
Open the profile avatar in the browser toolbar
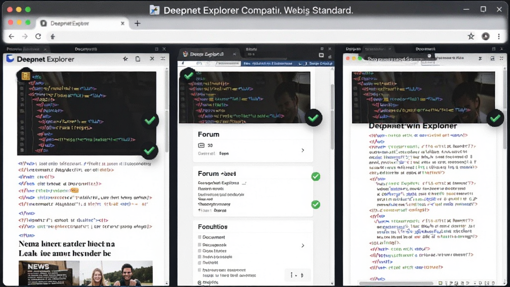pyautogui.click(x=486, y=36)
